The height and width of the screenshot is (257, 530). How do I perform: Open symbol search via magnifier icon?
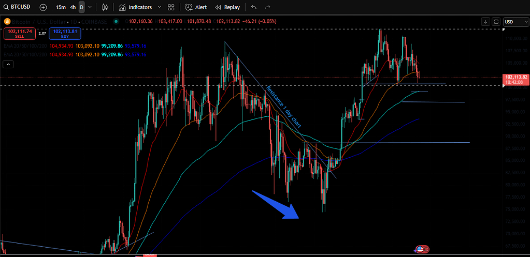point(6,7)
